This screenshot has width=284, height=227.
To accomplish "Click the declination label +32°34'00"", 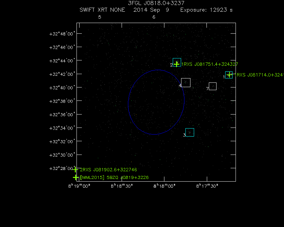I will point(62,128).
